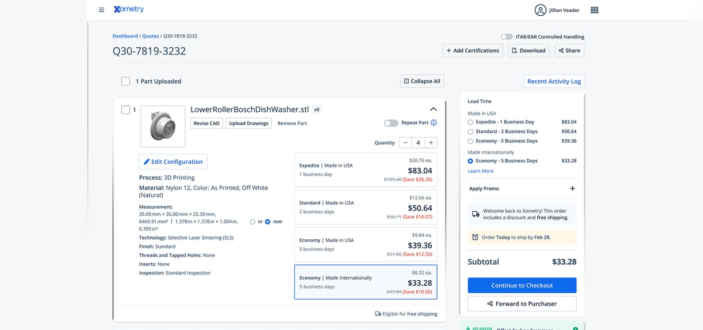Share the quote
The image size is (703, 330).
569,50
